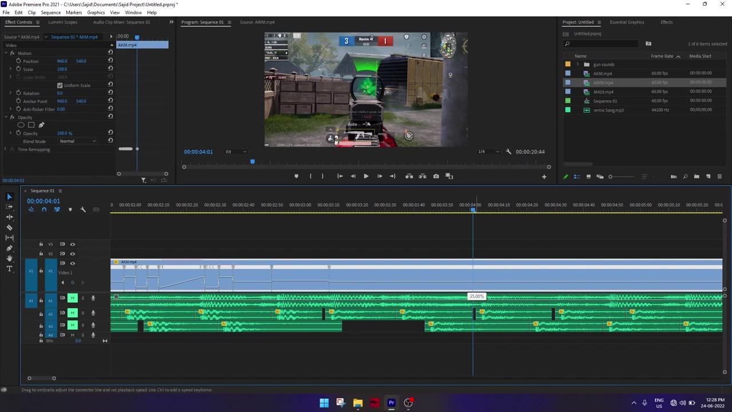
Task: Open the Program monitor Button Editor plus
Action: [544, 177]
